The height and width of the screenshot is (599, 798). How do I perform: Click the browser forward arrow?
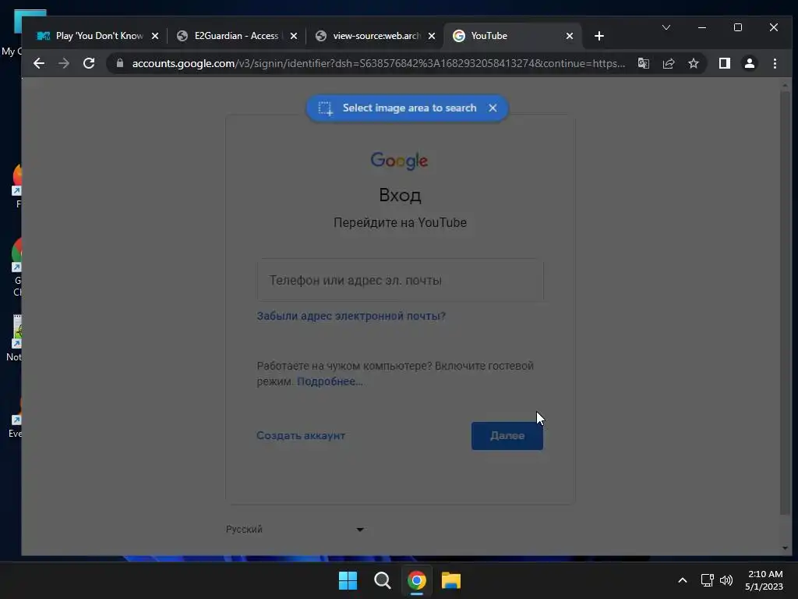point(64,63)
